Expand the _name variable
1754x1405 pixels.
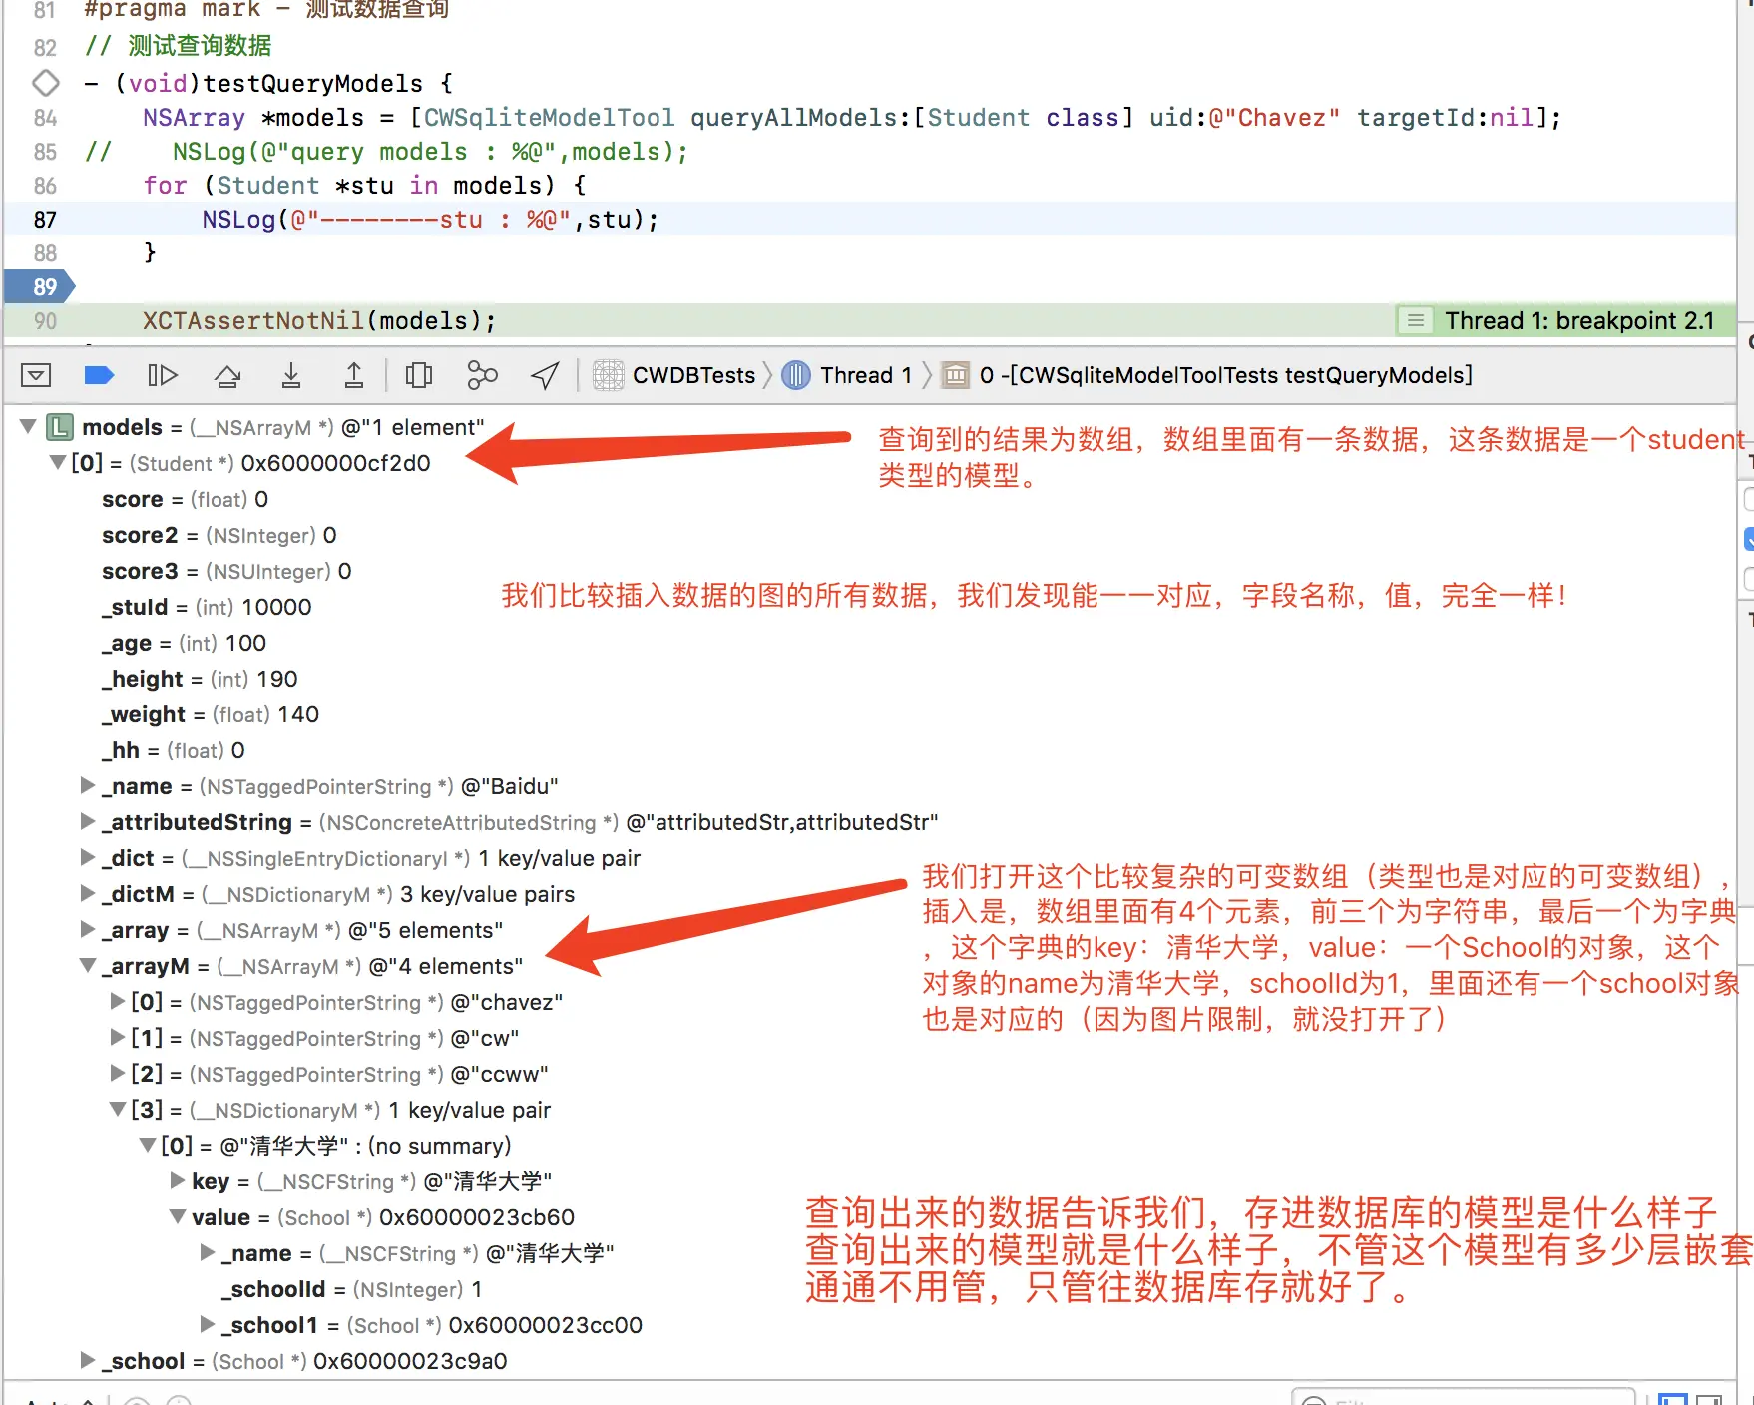click(x=88, y=786)
